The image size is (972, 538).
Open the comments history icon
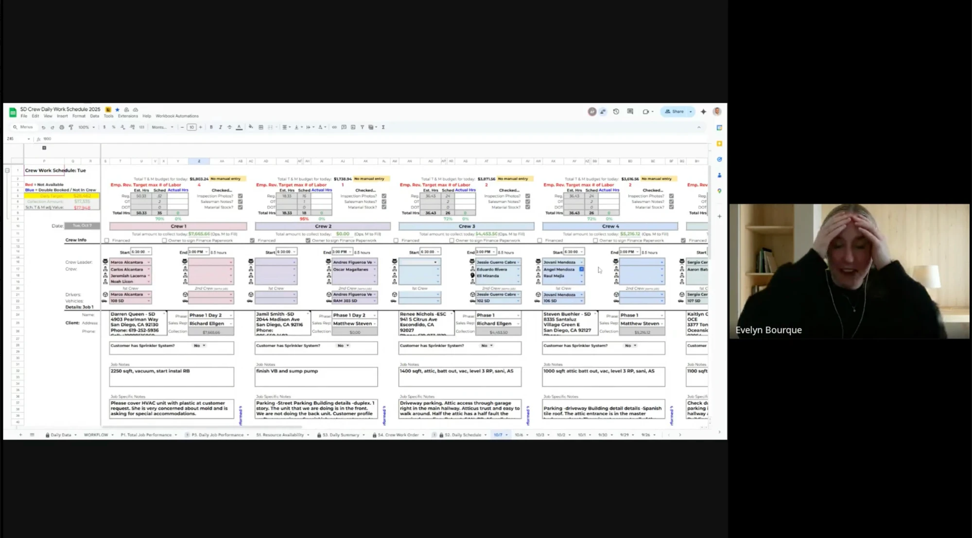pos(630,112)
